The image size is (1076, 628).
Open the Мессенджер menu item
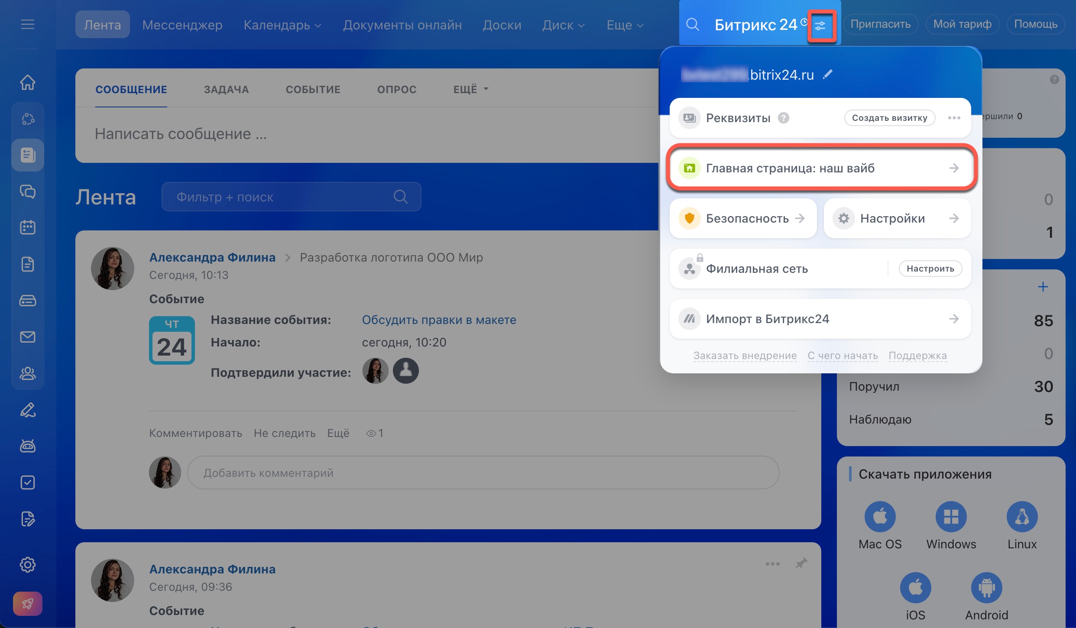point(182,25)
